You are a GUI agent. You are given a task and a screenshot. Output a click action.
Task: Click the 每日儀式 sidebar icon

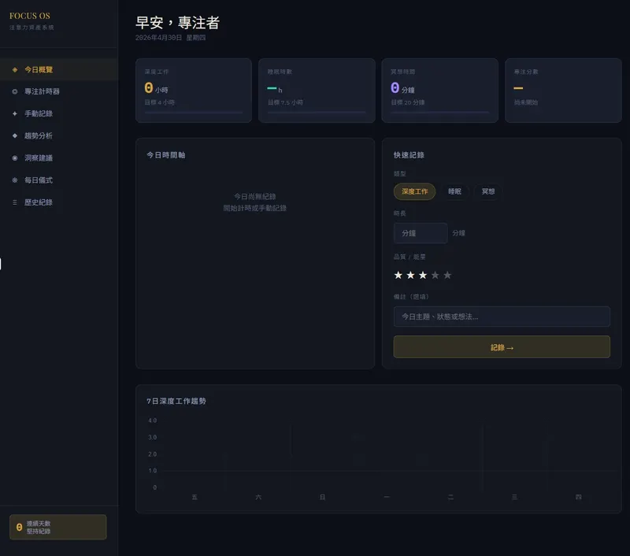tap(15, 180)
